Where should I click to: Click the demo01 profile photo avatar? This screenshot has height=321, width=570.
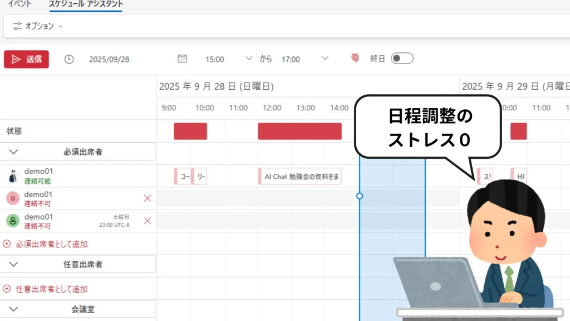(13, 176)
